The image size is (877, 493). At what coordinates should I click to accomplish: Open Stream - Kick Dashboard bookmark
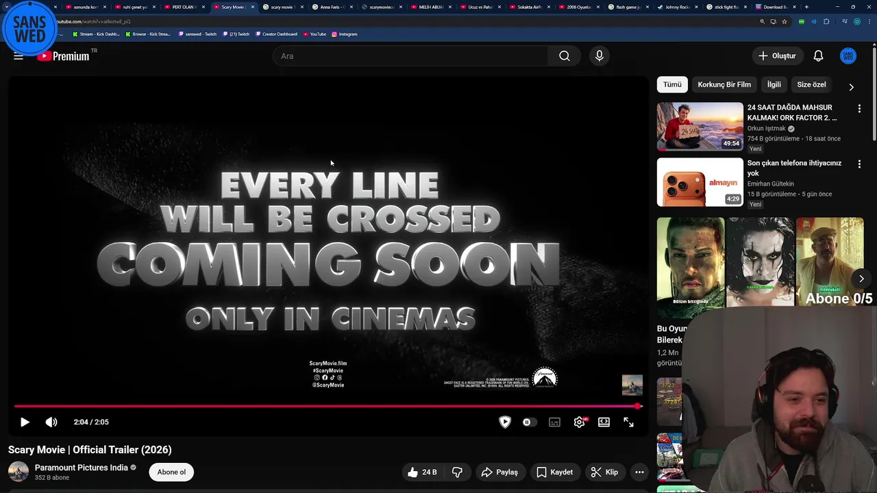point(96,34)
